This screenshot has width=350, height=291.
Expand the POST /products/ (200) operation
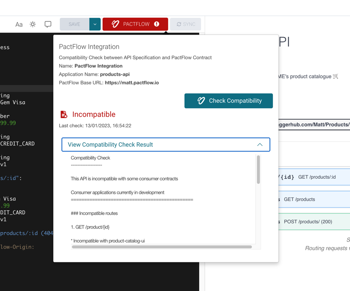click(x=314, y=222)
